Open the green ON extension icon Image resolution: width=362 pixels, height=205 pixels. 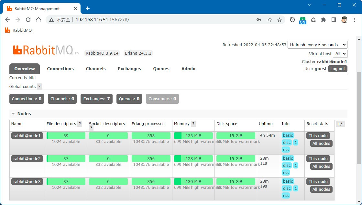point(303,20)
